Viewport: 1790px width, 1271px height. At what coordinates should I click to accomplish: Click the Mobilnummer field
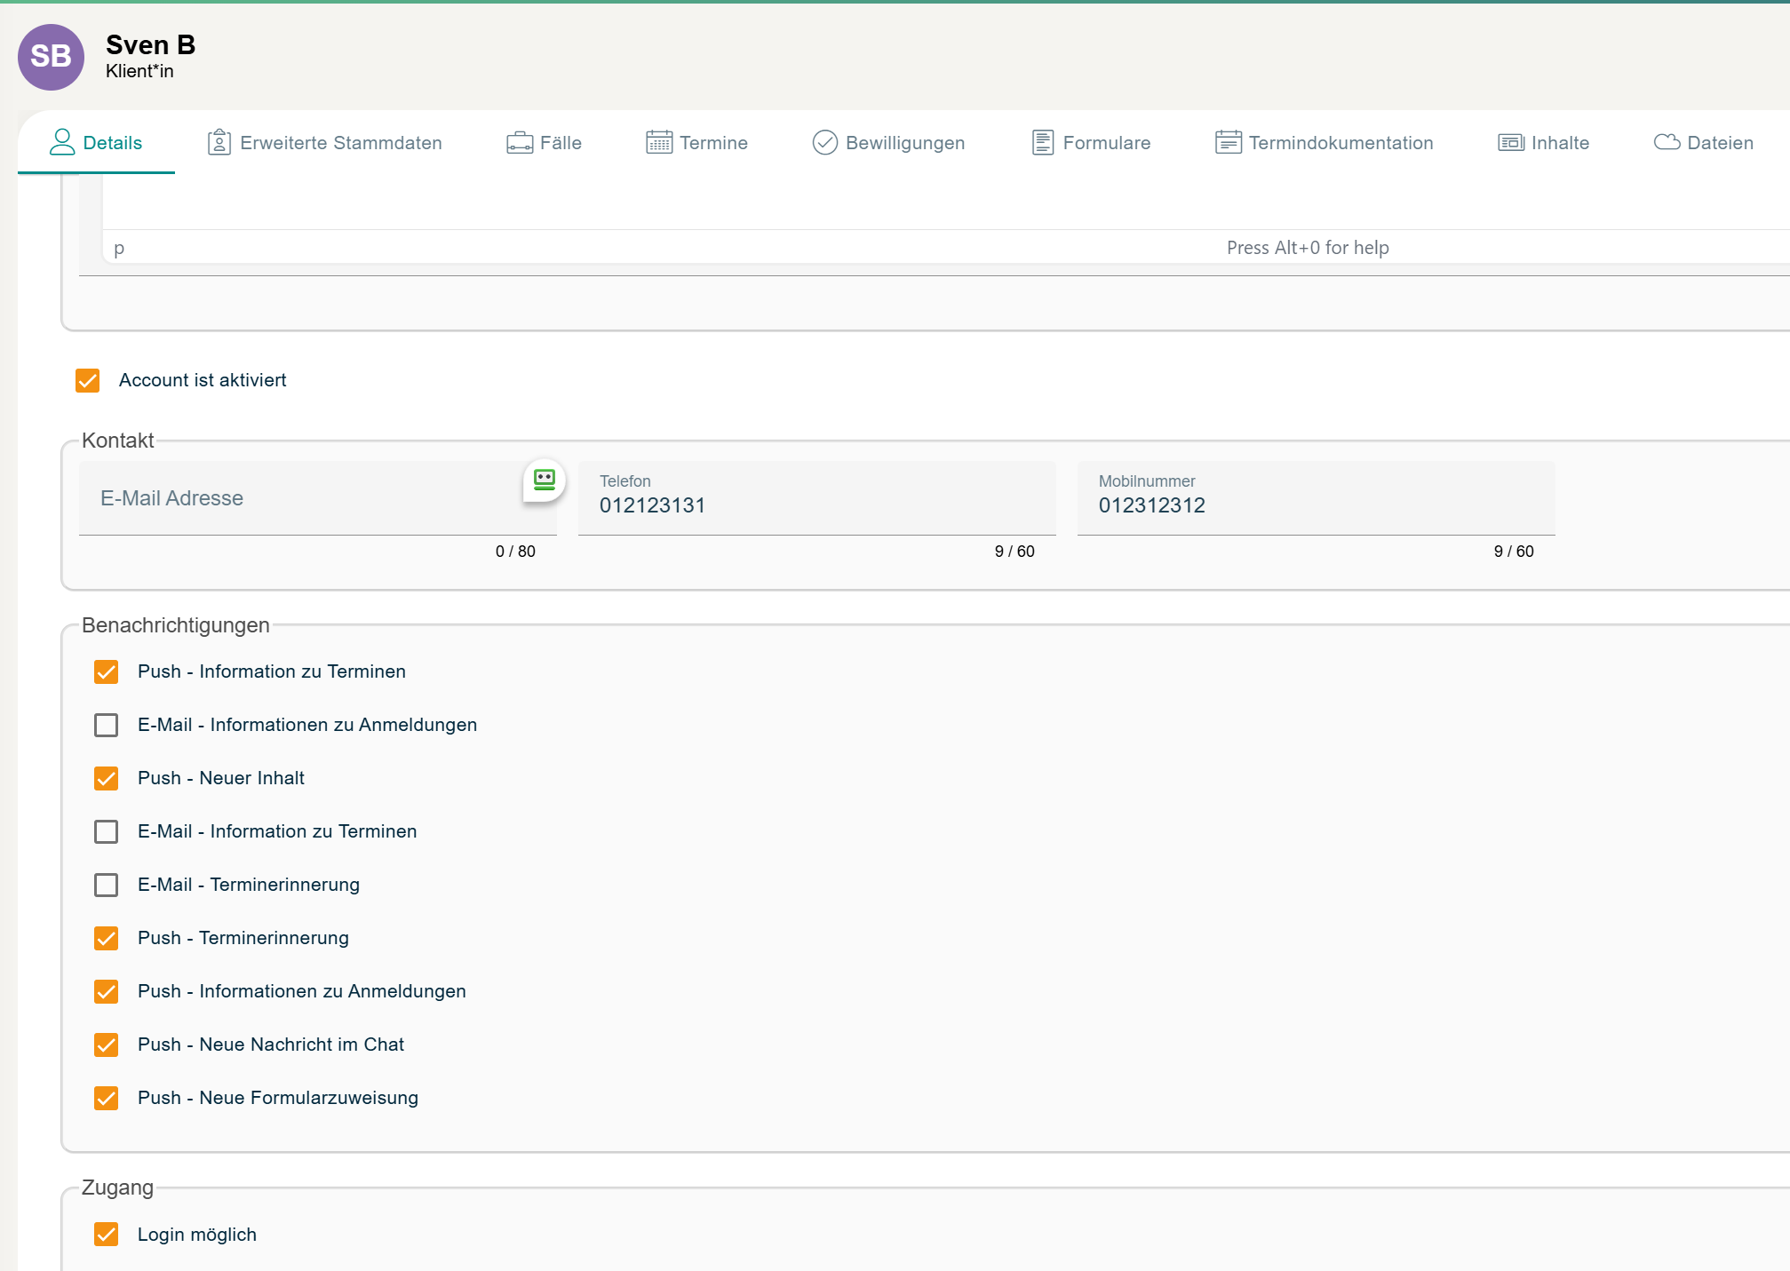1315,505
